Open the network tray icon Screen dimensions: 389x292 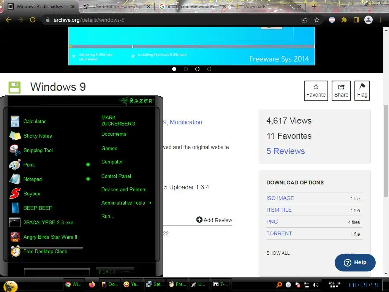(x=307, y=284)
